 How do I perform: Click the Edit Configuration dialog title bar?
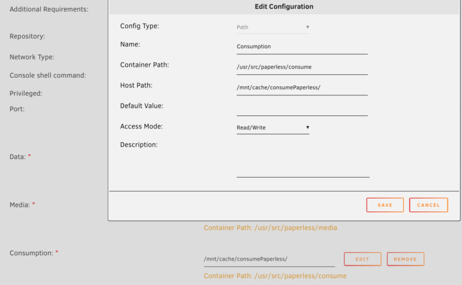click(284, 7)
